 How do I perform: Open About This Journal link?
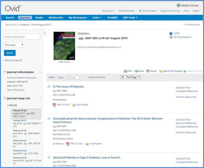tap(16, 90)
